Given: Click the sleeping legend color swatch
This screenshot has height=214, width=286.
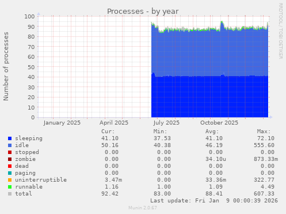Looking at the screenshot, I should [x=10, y=138].
